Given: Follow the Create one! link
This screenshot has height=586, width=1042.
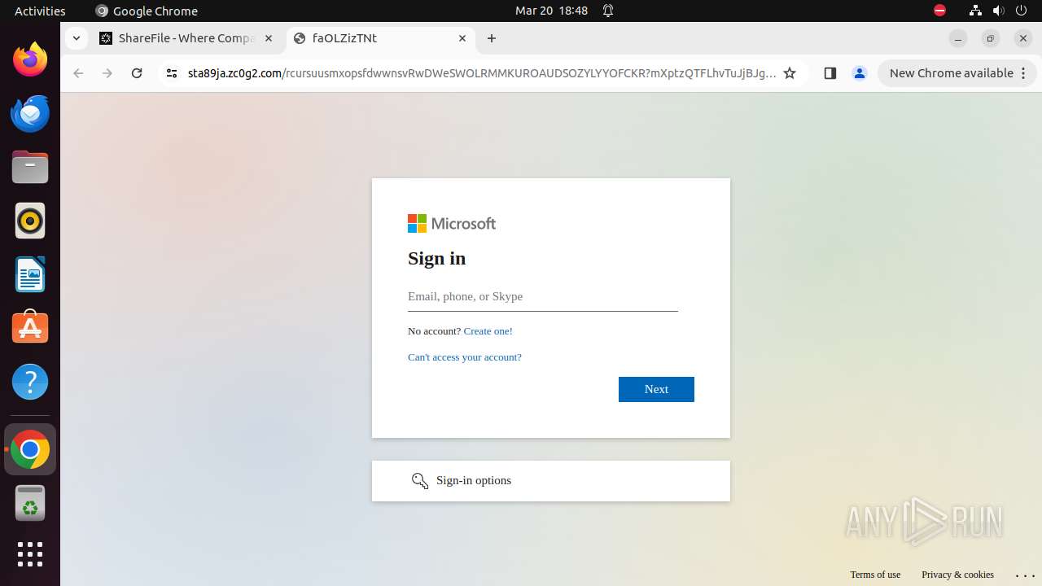Looking at the screenshot, I should click(x=488, y=331).
